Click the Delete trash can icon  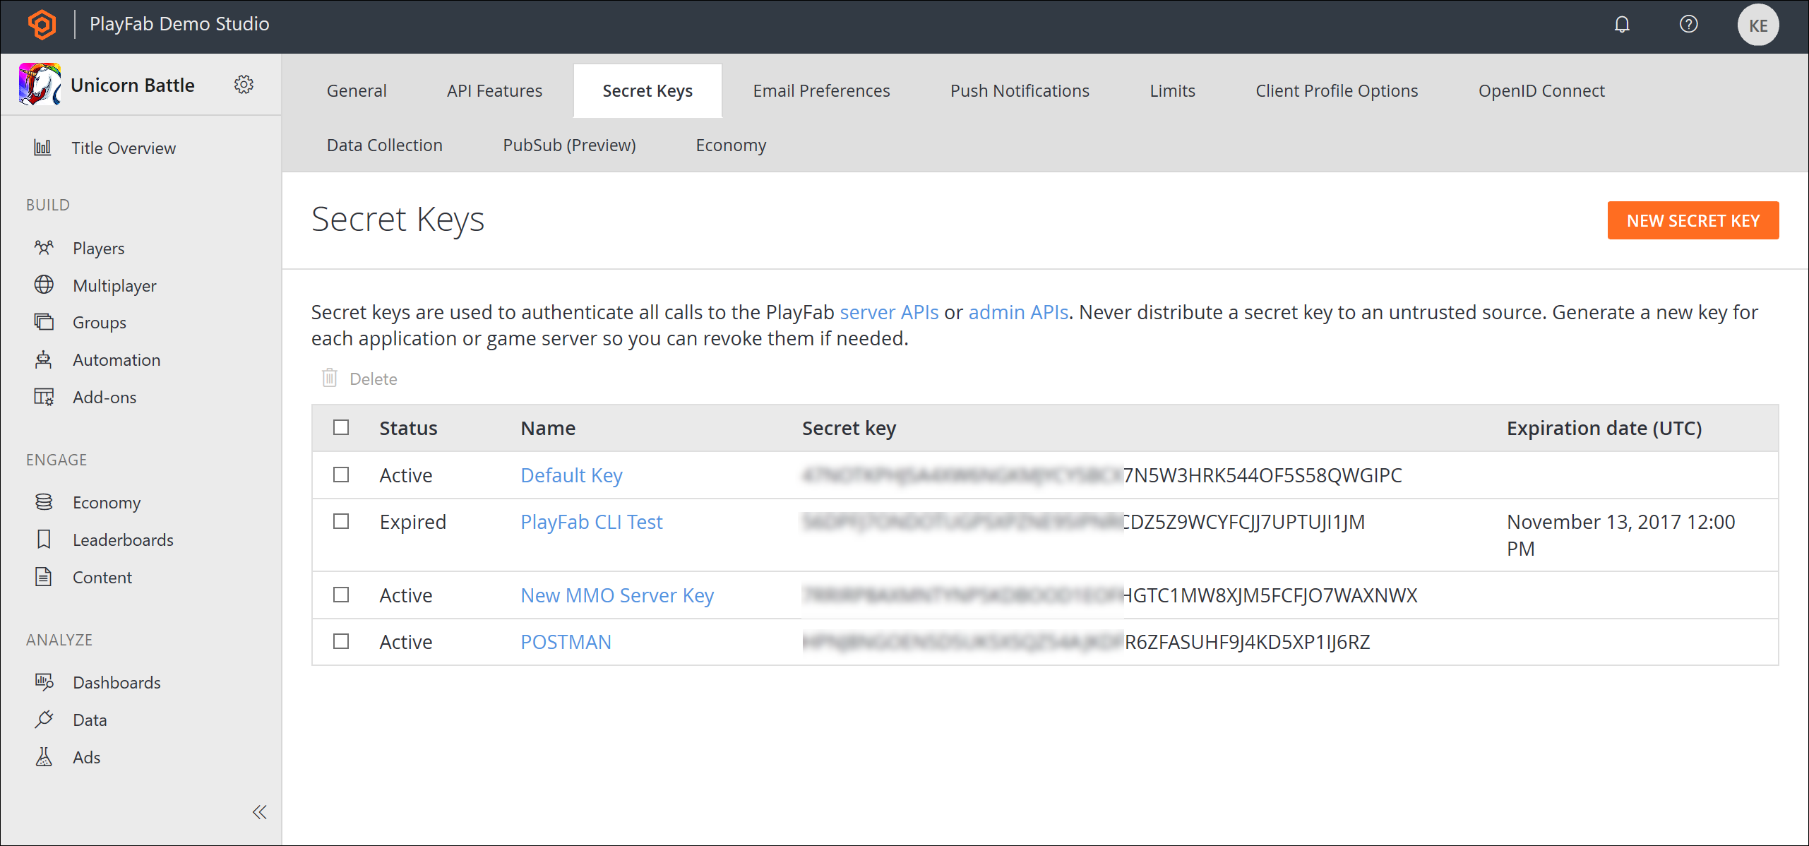coord(330,378)
